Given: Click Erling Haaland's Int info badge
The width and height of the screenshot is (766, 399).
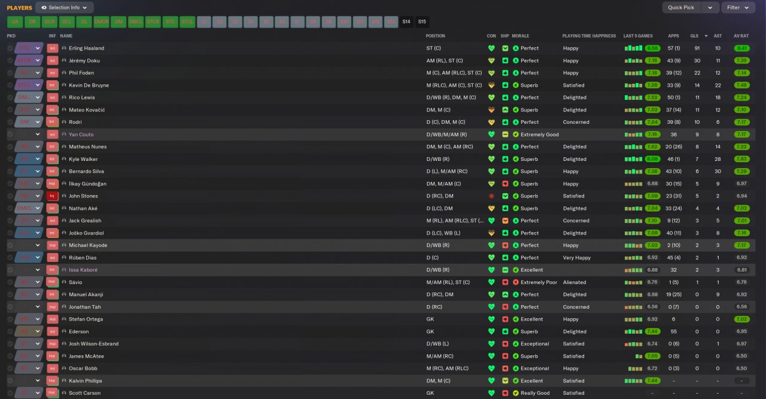Looking at the screenshot, I should point(52,48).
